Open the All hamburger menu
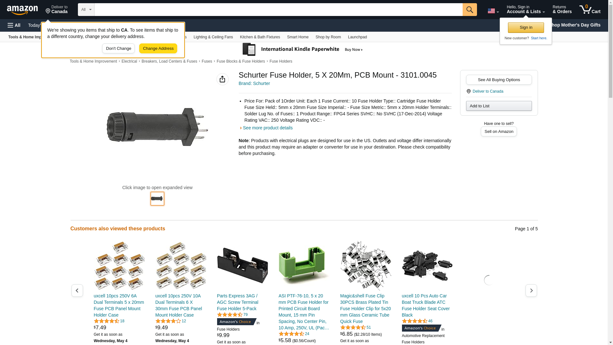The height and width of the screenshot is (345, 613). (14, 25)
